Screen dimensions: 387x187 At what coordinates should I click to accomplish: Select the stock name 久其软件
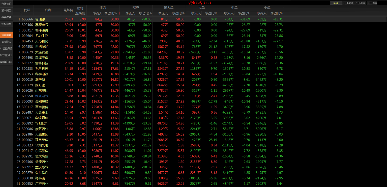[42, 173]
